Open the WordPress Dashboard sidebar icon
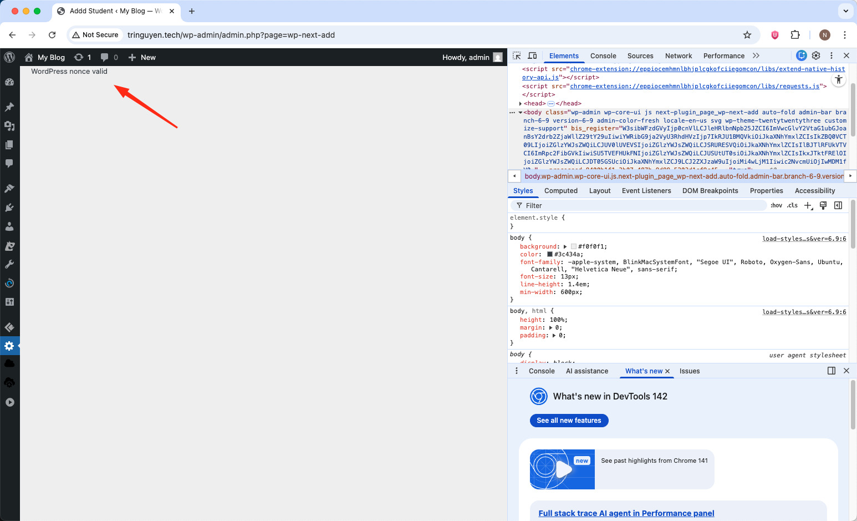 [9, 82]
